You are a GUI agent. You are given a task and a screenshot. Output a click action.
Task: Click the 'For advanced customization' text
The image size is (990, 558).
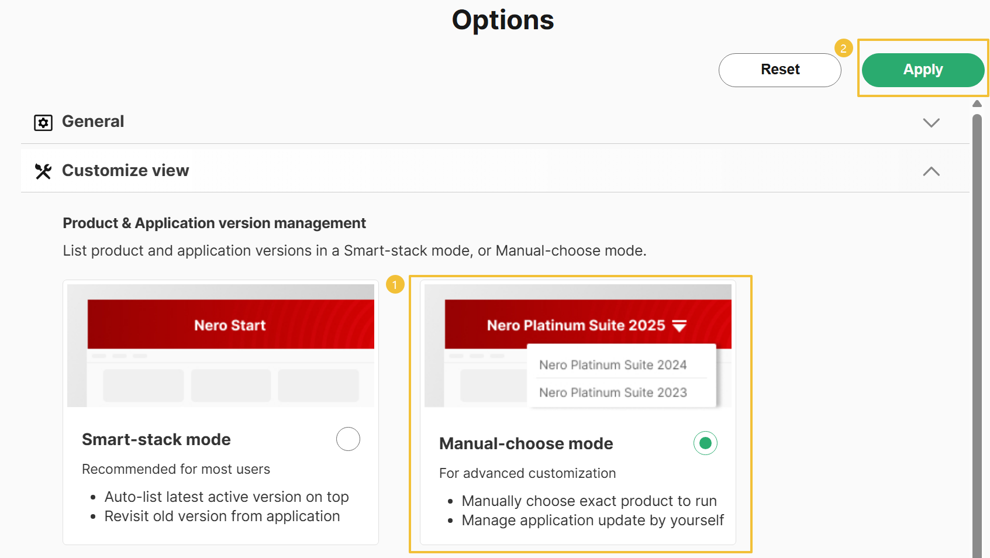(527, 473)
